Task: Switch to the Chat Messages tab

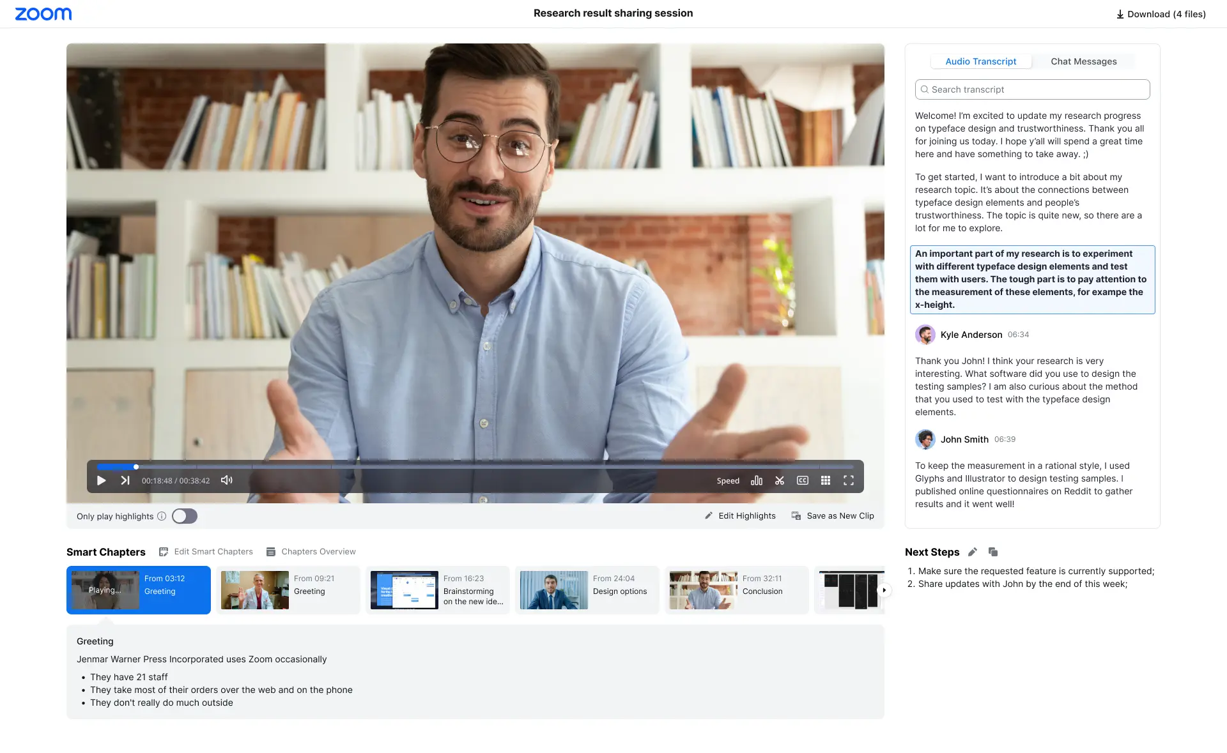Action: point(1083,61)
